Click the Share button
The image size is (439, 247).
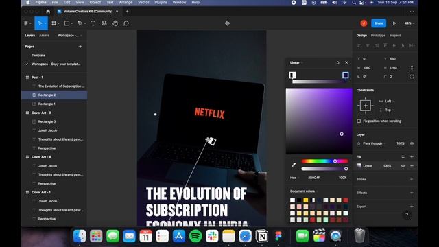(379, 23)
